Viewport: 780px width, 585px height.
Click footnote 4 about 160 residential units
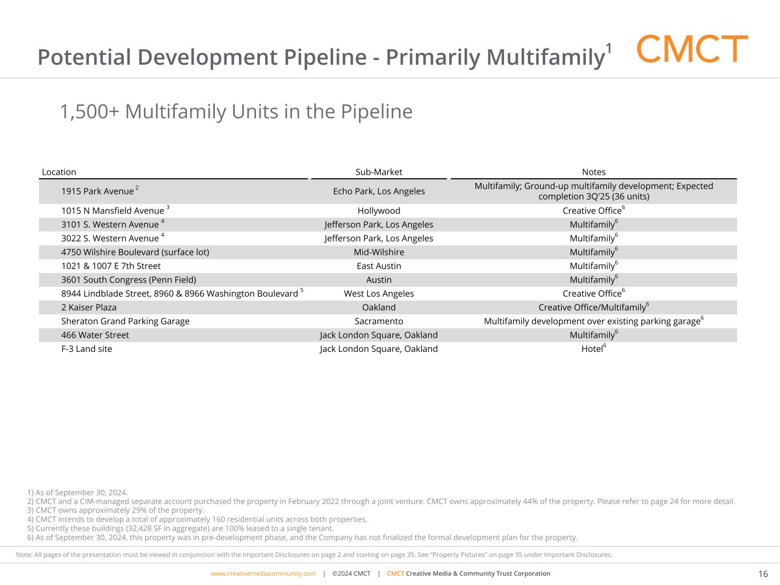click(197, 519)
